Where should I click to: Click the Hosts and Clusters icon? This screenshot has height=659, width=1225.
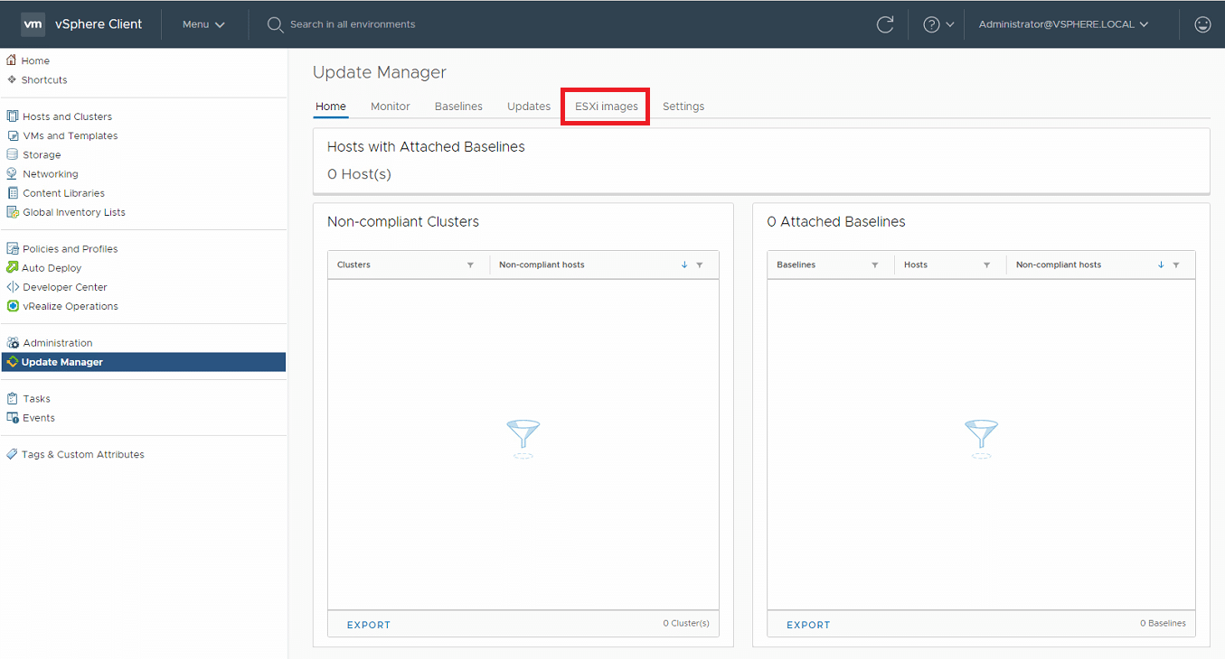coord(12,116)
